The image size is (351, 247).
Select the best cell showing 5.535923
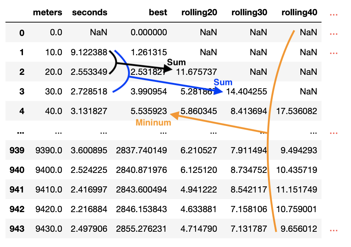click(149, 111)
